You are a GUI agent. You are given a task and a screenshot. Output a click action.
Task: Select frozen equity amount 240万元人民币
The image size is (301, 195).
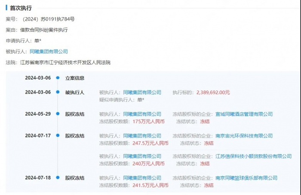click(148, 164)
